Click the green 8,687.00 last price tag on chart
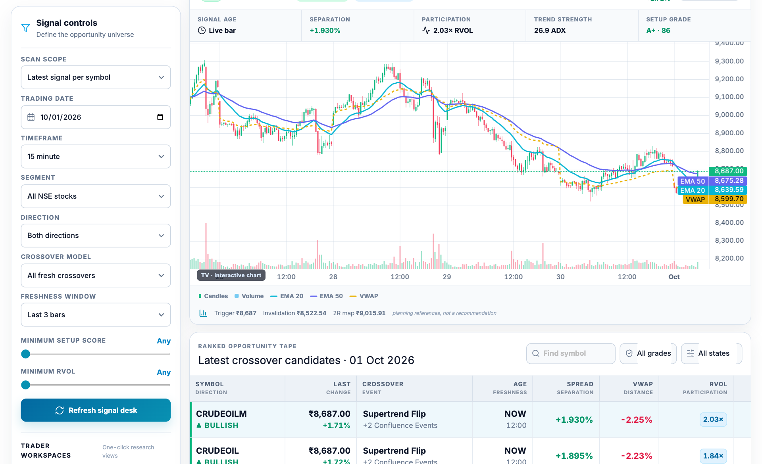 tap(728, 171)
